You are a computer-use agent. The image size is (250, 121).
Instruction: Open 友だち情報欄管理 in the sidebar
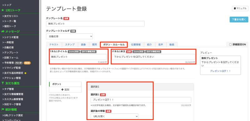(x=13, y=94)
